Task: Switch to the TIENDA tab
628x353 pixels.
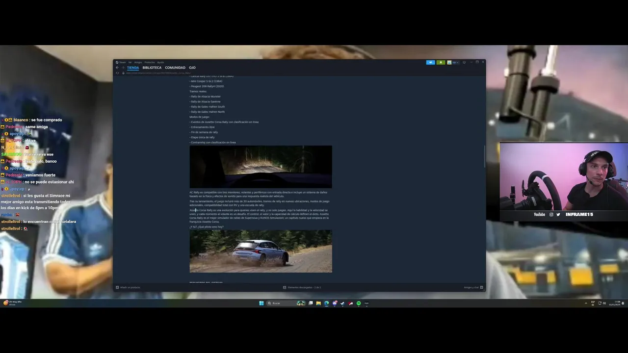Action: click(133, 68)
